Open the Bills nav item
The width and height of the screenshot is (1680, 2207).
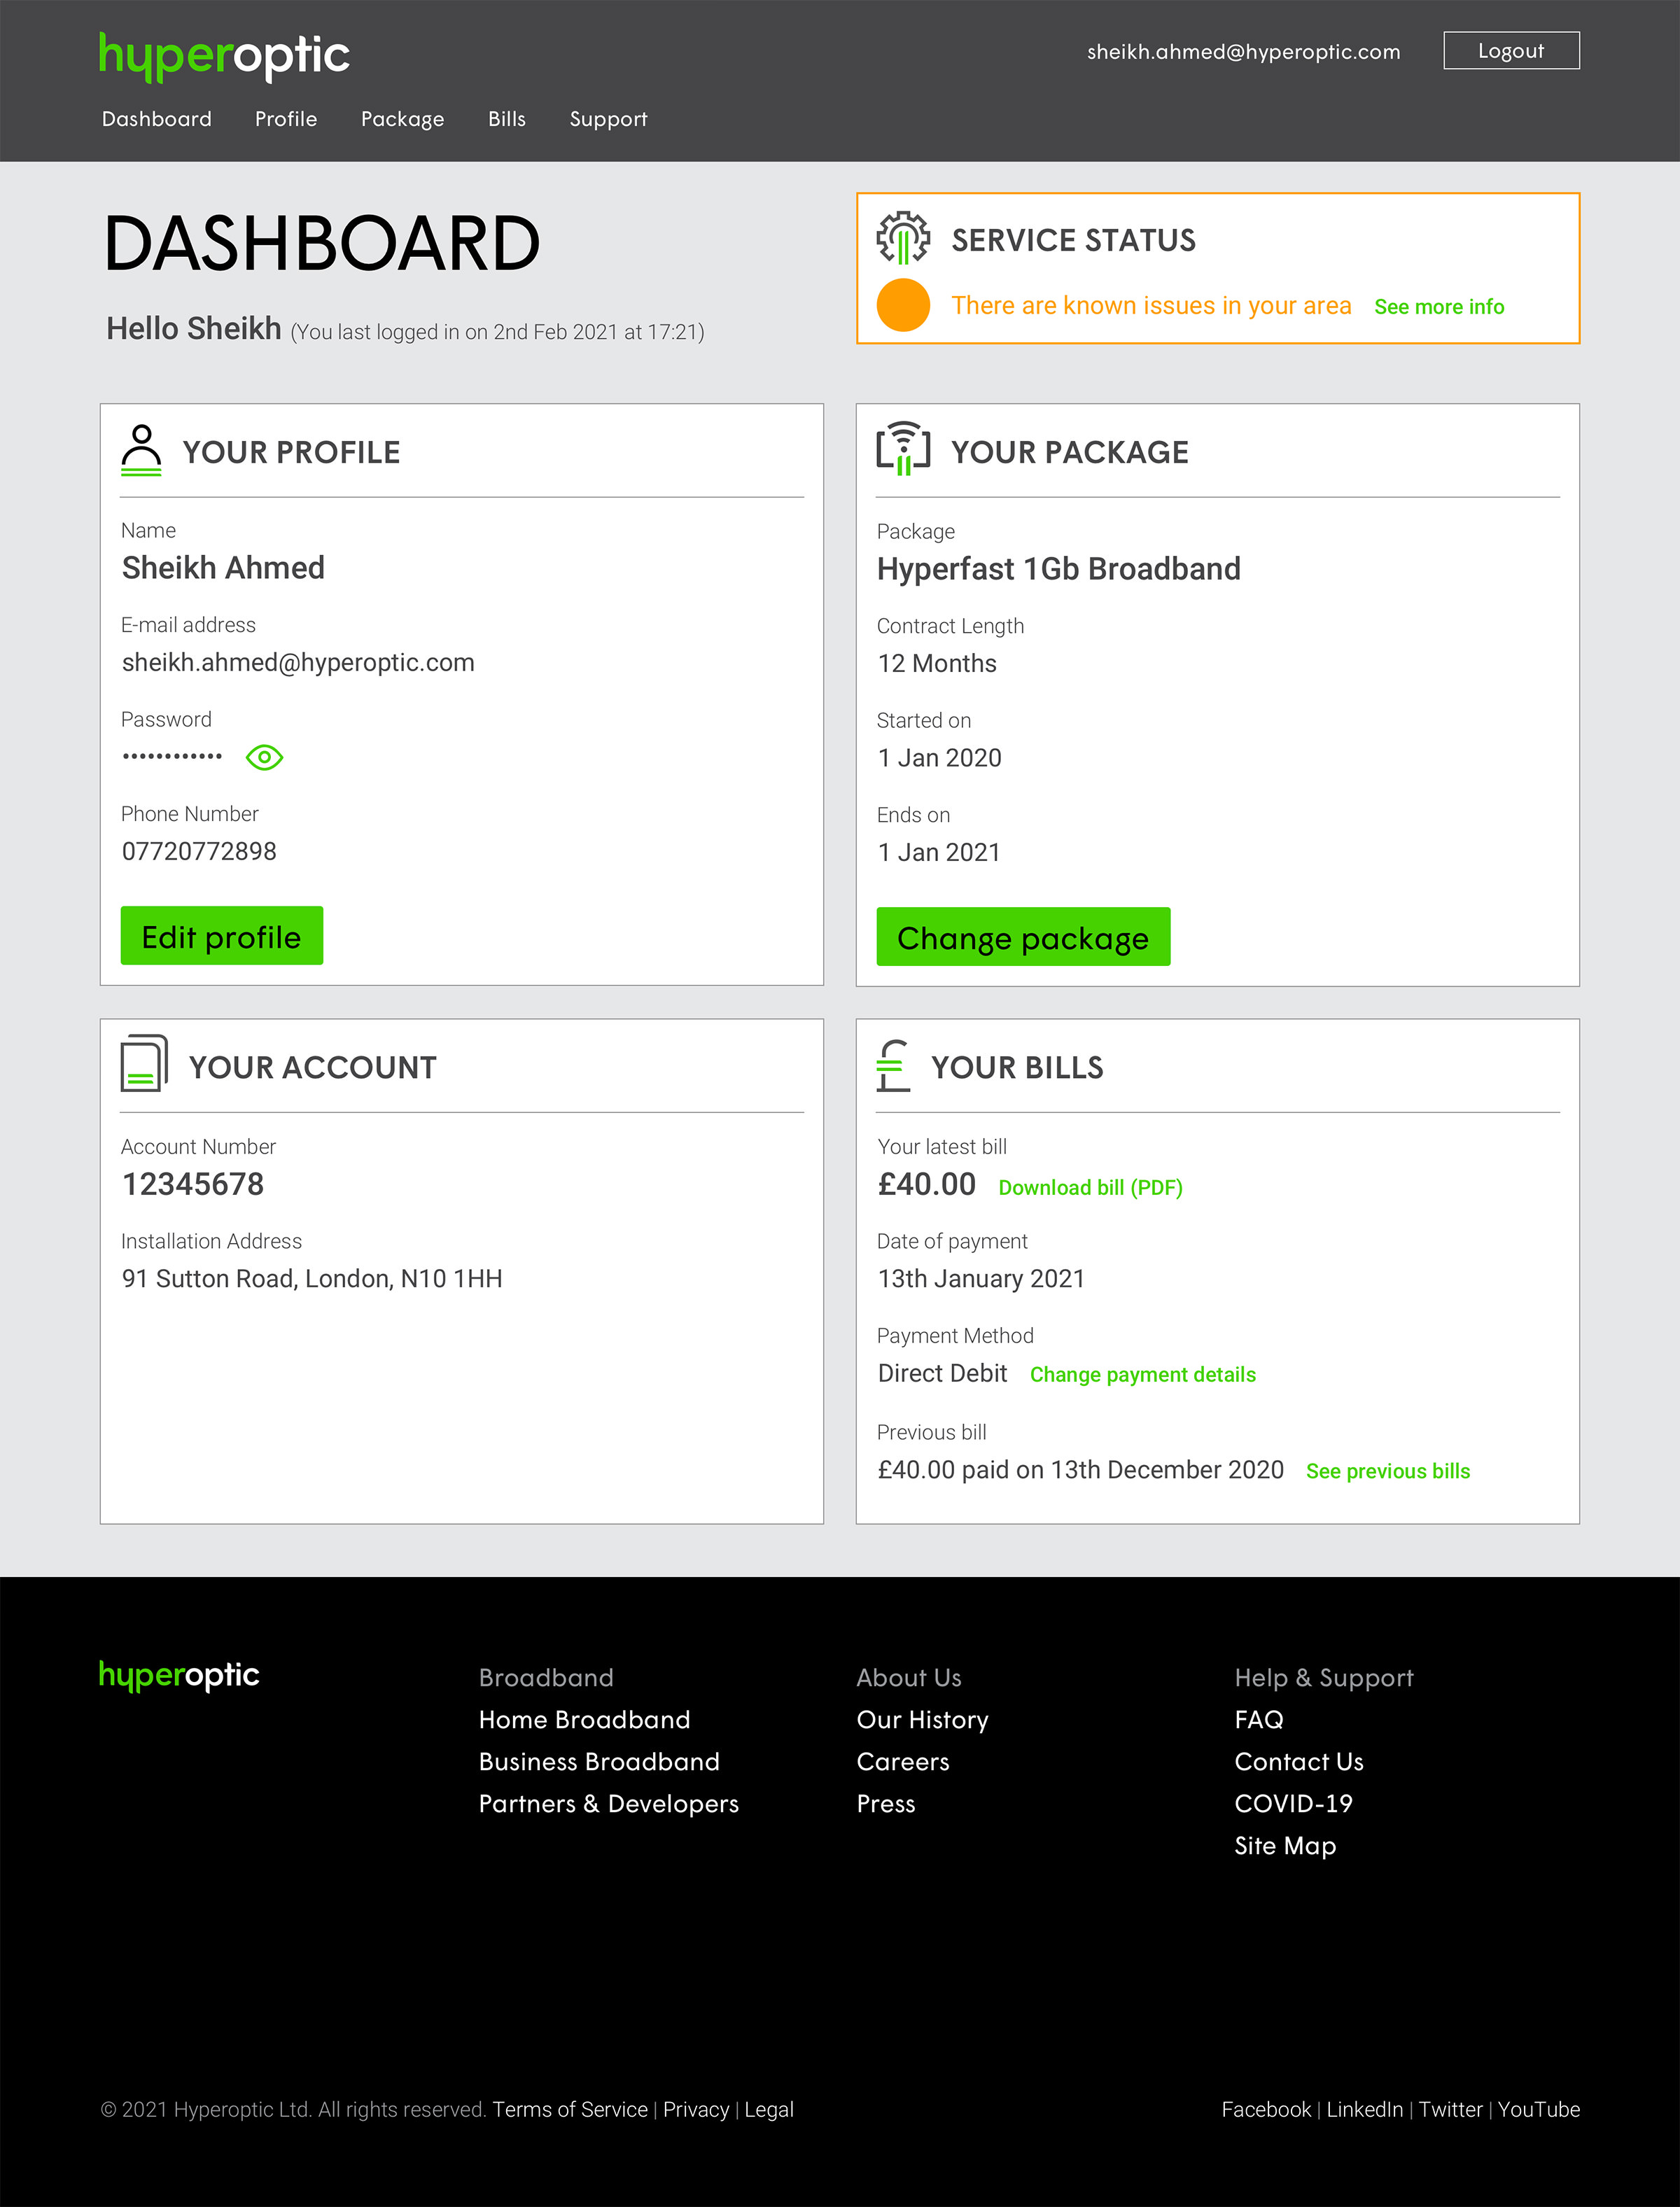[x=507, y=119]
